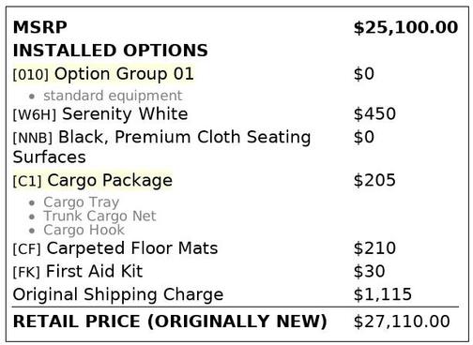Click the Option Group 01 highlighted label
Viewport: 473px width, 345px height.
coord(124,74)
